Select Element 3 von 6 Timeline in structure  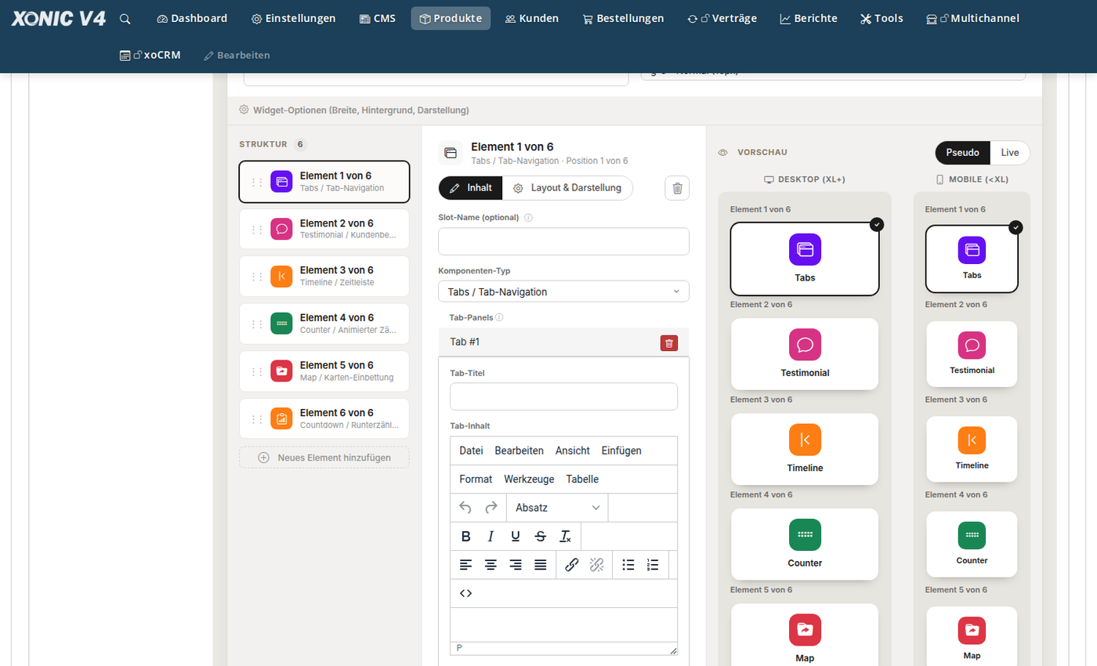[324, 277]
